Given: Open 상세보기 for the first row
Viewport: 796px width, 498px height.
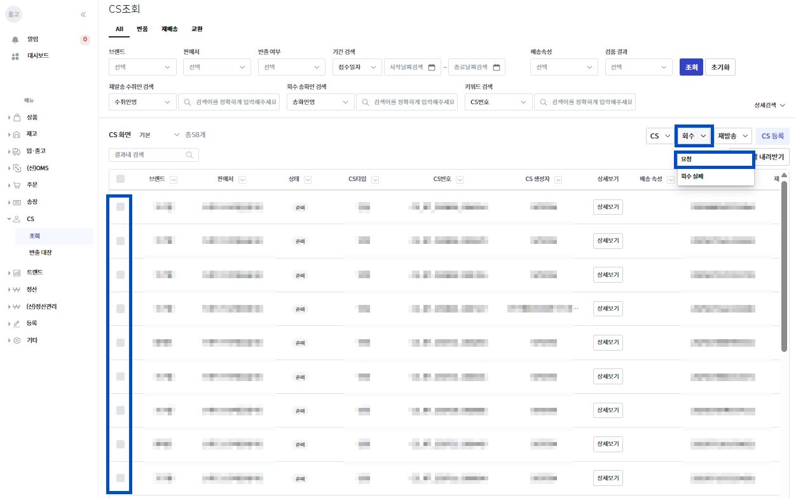Looking at the screenshot, I should click(608, 206).
